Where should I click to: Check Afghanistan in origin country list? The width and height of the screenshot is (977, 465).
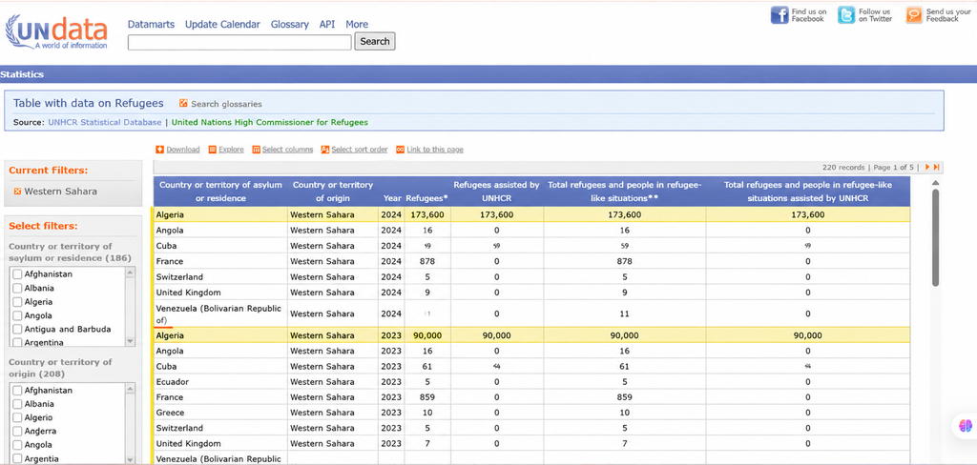[17, 391]
